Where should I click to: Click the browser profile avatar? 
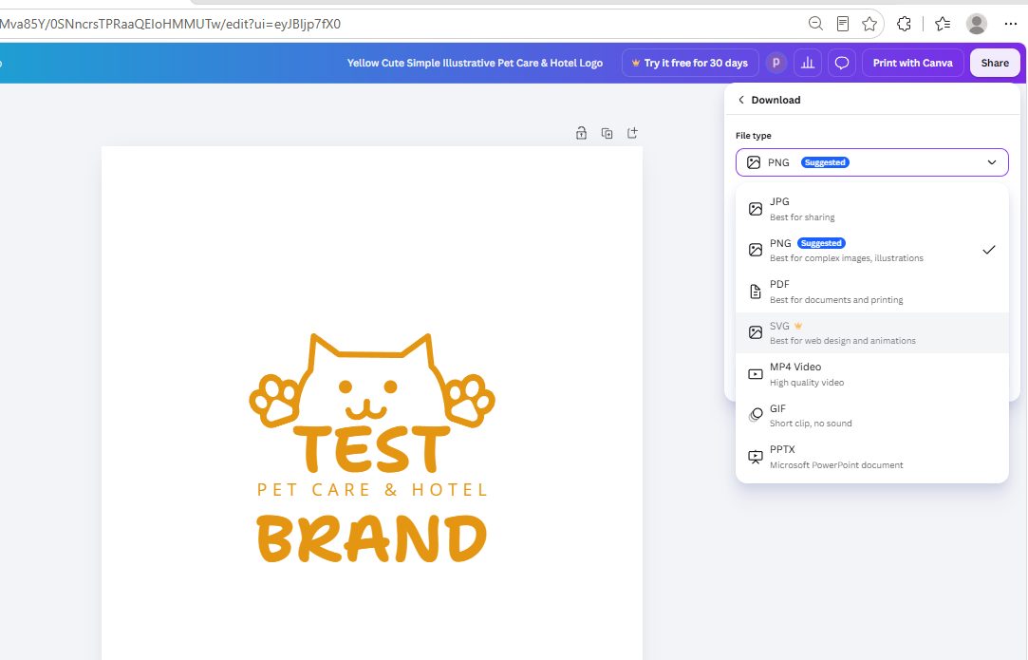pos(976,24)
